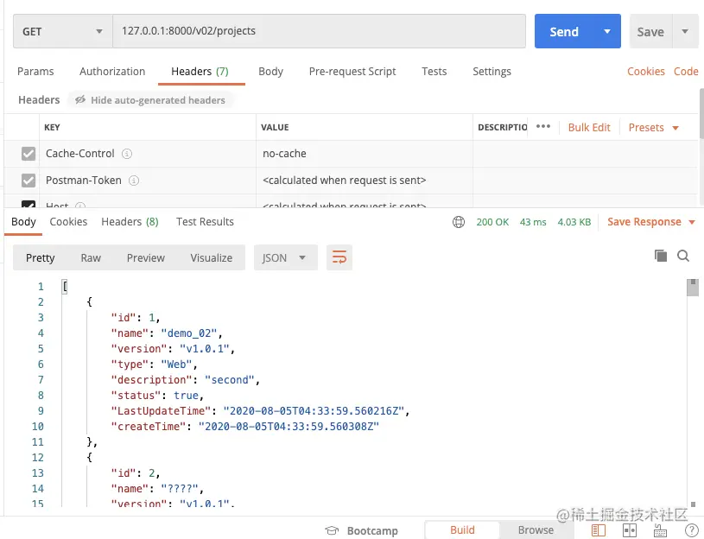The image size is (704, 539).
Task: Open search in the response body
Action: 683,256
